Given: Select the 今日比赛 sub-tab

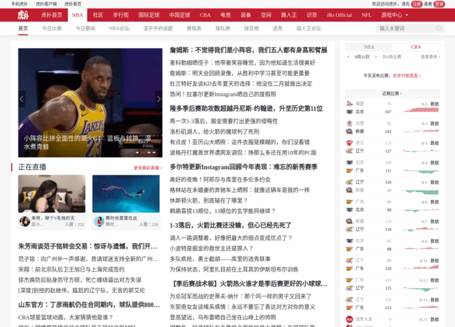Looking at the screenshot, I should point(52,28).
